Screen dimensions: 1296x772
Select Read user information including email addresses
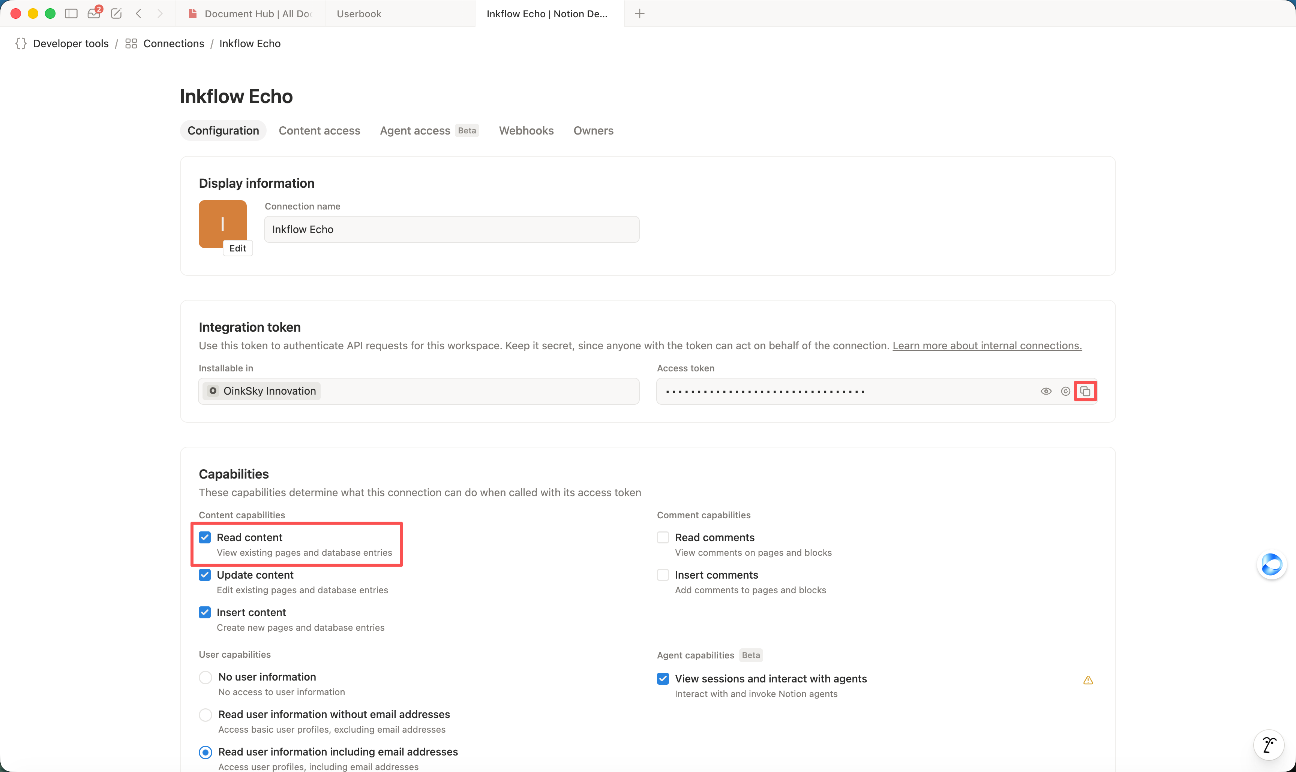point(205,752)
